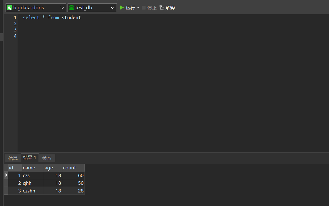The height and width of the screenshot is (206, 329).
Task: Click the age column header
Action: pyautogui.click(x=53, y=168)
